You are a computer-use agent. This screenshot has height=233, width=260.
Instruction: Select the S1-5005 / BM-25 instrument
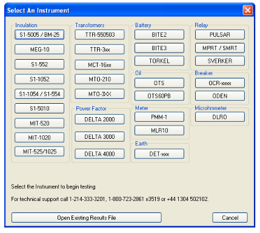tap(39, 34)
